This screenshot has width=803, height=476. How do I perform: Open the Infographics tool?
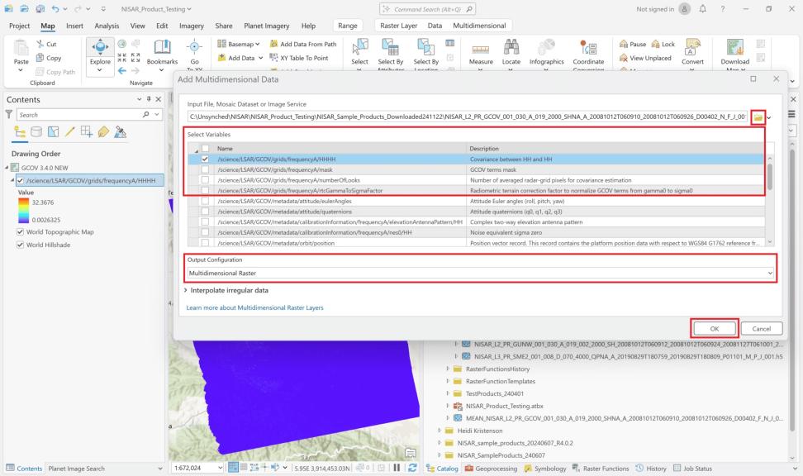click(x=546, y=52)
